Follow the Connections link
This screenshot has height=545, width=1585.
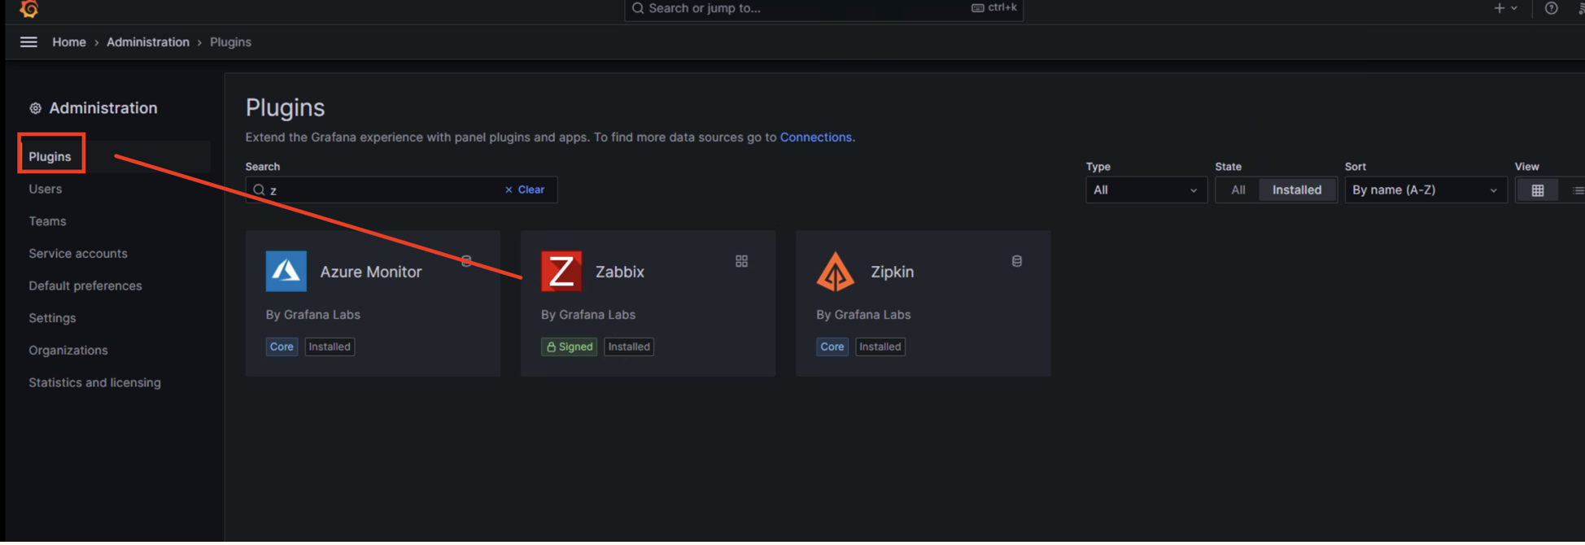(x=816, y=137)
